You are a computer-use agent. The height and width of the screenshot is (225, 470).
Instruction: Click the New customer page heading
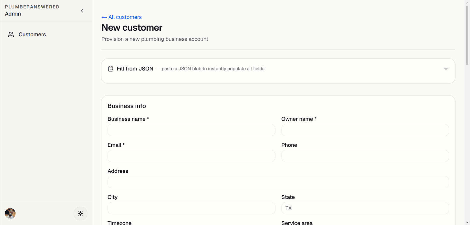(132, 28)
